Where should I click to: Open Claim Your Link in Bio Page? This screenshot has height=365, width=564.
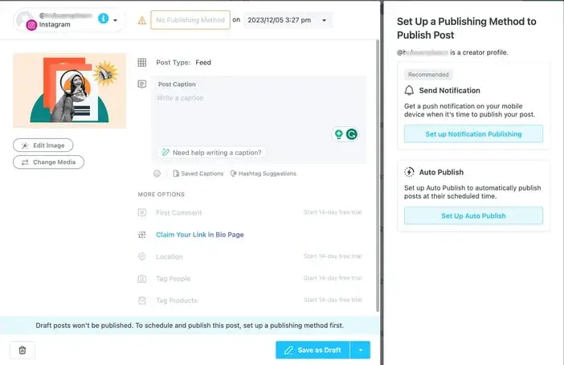199,235
